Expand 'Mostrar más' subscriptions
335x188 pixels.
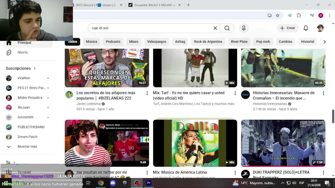point(28,146)
